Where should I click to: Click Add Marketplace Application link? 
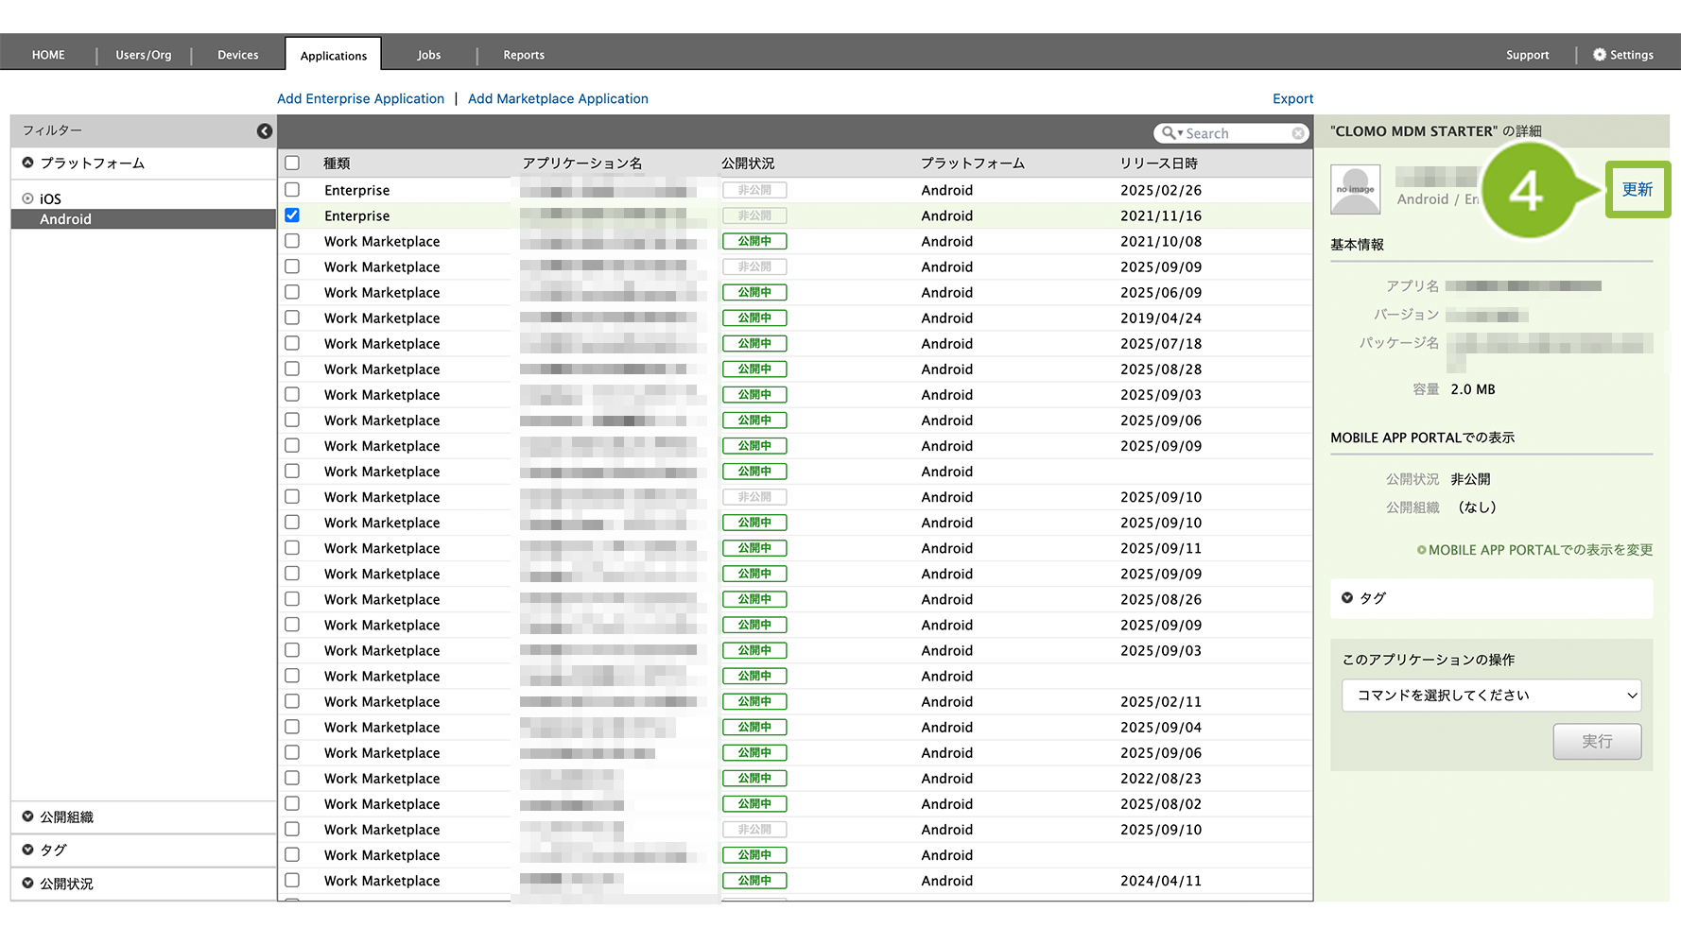pyautogui.click(x=558, y=98)
